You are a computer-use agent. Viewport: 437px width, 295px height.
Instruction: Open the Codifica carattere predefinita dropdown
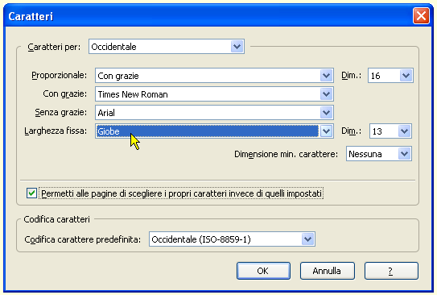(x=232, y=239)
